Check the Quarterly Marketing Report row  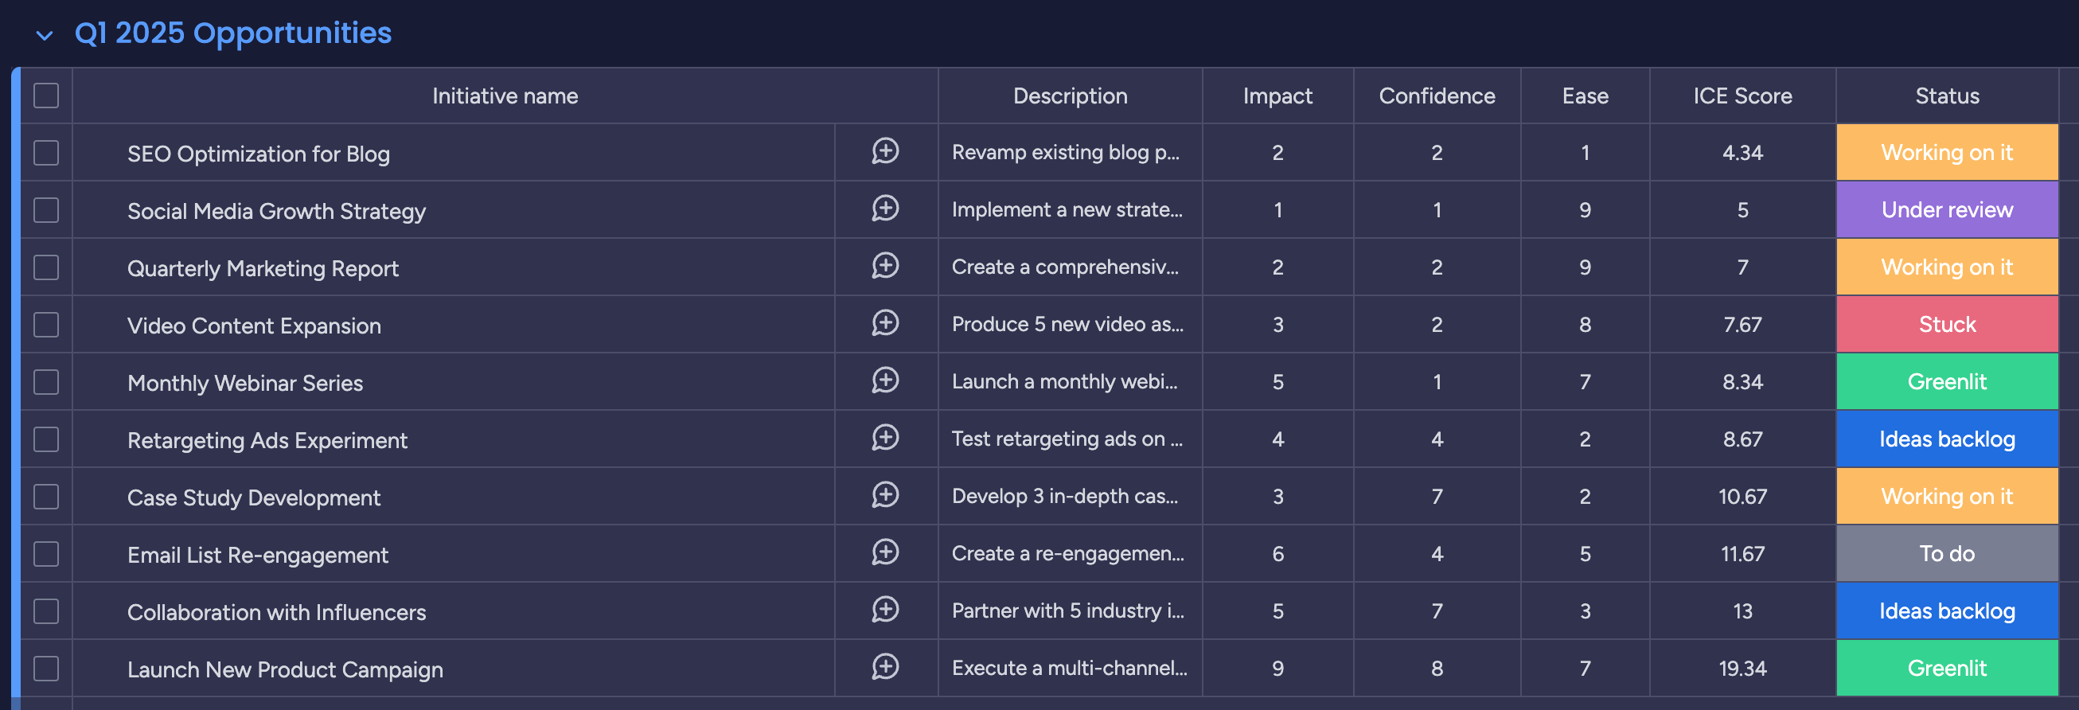pos(46,267)
